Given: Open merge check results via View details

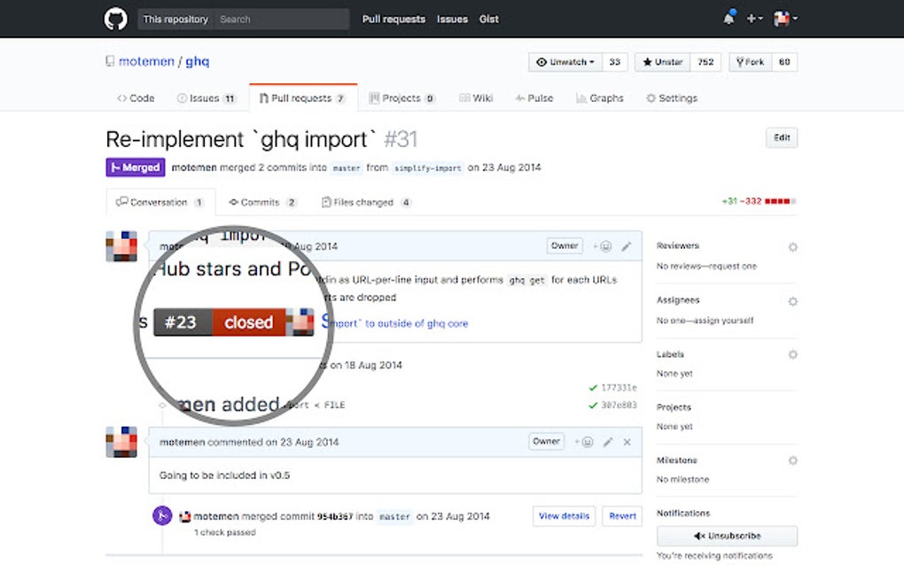Looking at the screenshot, I should pyautogui.click(x=563, y=516).
